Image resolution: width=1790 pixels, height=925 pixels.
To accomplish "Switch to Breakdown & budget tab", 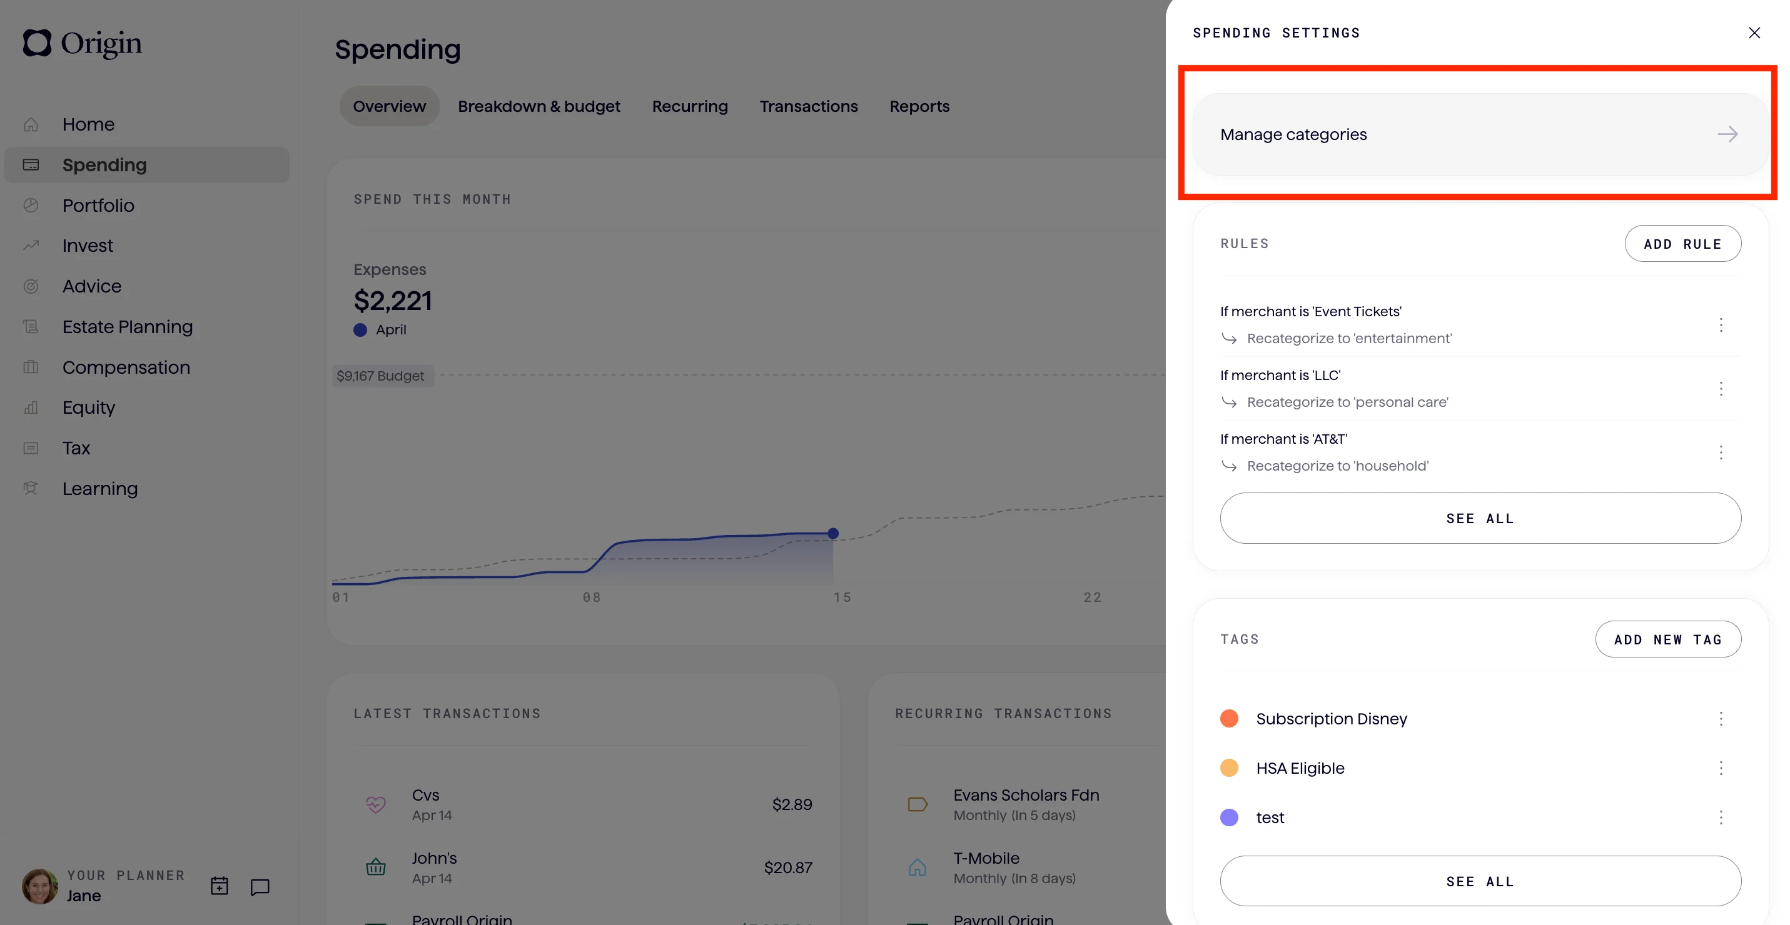I will pyautogui.click(x=539, y=106).
